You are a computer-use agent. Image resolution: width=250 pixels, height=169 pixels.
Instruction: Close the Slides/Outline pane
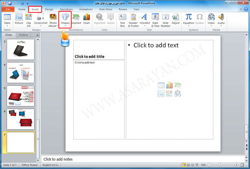tap(38, 35)
